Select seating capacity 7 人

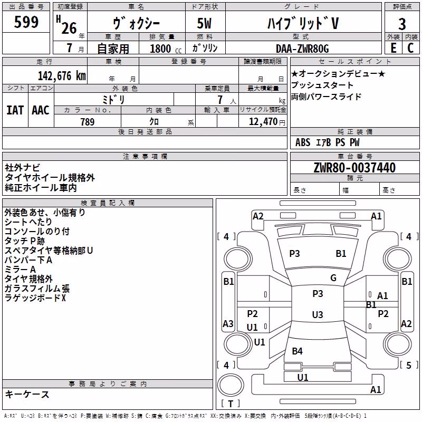pos(227,100)
